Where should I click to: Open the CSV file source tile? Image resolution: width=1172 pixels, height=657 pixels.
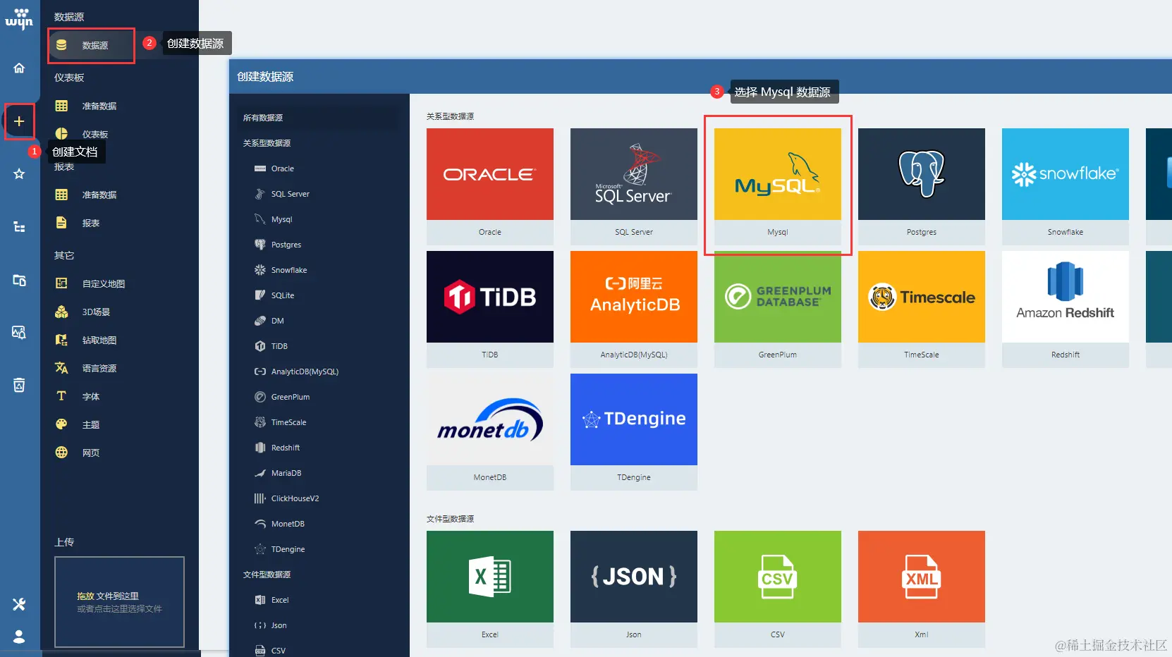[x=778, y=589]
